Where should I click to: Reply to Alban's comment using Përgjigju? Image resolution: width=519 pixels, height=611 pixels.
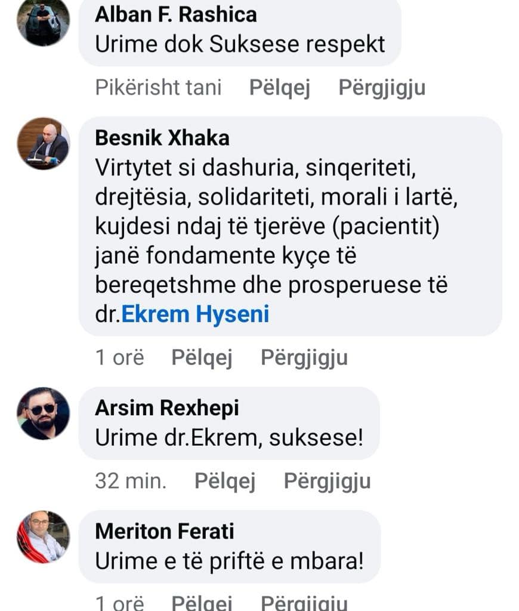click(x=382, y=88)
